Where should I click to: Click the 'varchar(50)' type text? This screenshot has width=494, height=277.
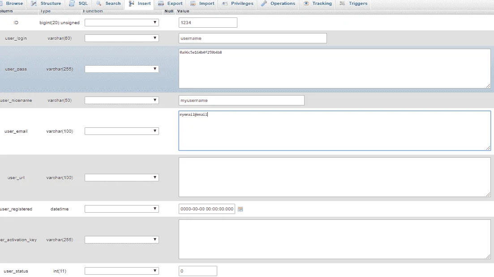60,101
